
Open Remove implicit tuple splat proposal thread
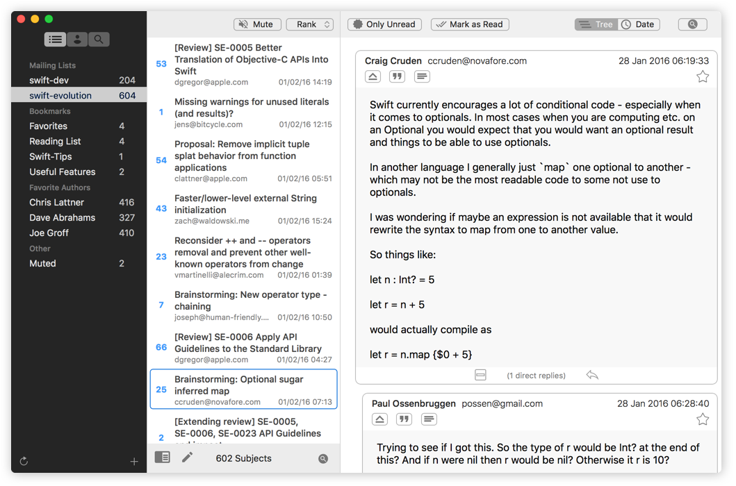(244, 161)
